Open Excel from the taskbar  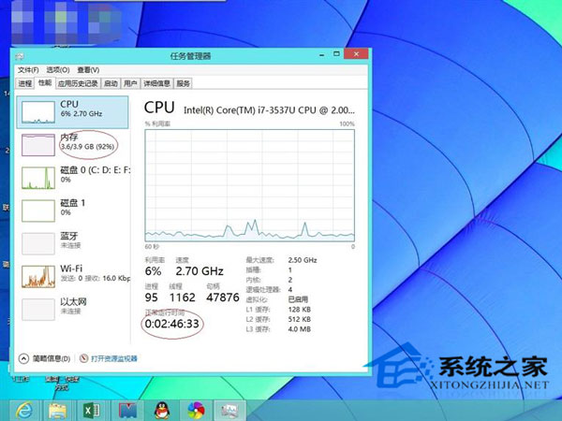[92, 411]
